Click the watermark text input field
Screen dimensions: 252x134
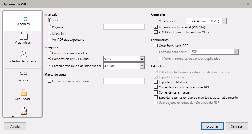124,81
